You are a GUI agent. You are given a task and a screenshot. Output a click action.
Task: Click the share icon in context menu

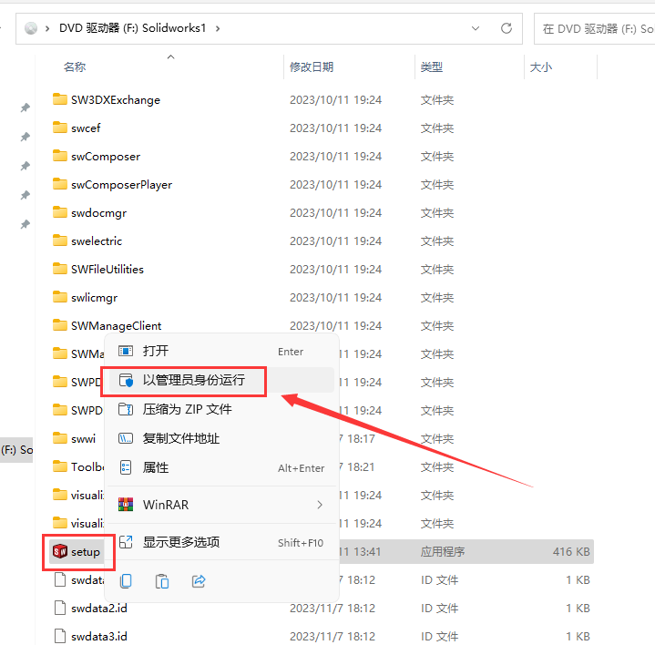pos(199,580)
